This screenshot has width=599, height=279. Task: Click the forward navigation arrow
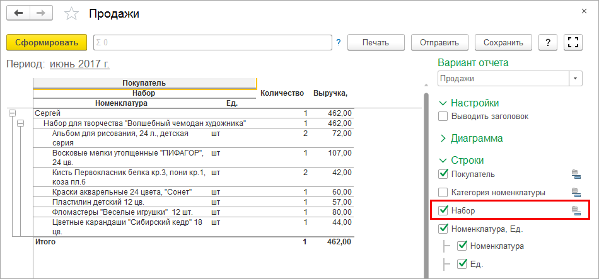click(41, 13)
